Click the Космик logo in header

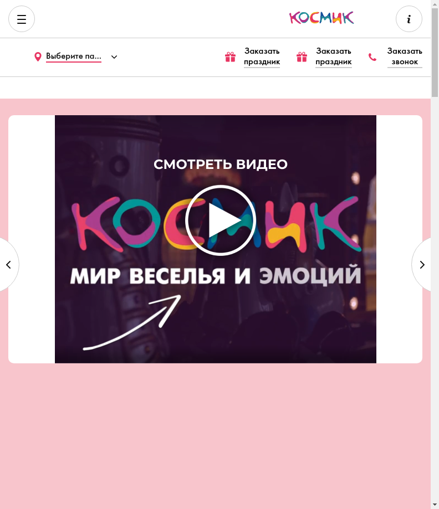(x=321, y=18)
